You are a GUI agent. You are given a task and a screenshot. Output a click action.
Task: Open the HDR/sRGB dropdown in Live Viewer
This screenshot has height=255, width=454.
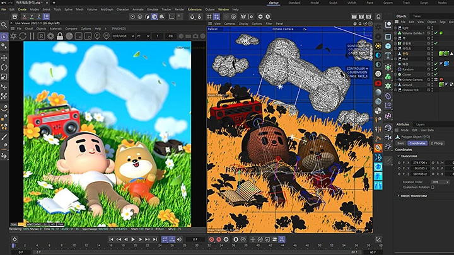(124, 36)
